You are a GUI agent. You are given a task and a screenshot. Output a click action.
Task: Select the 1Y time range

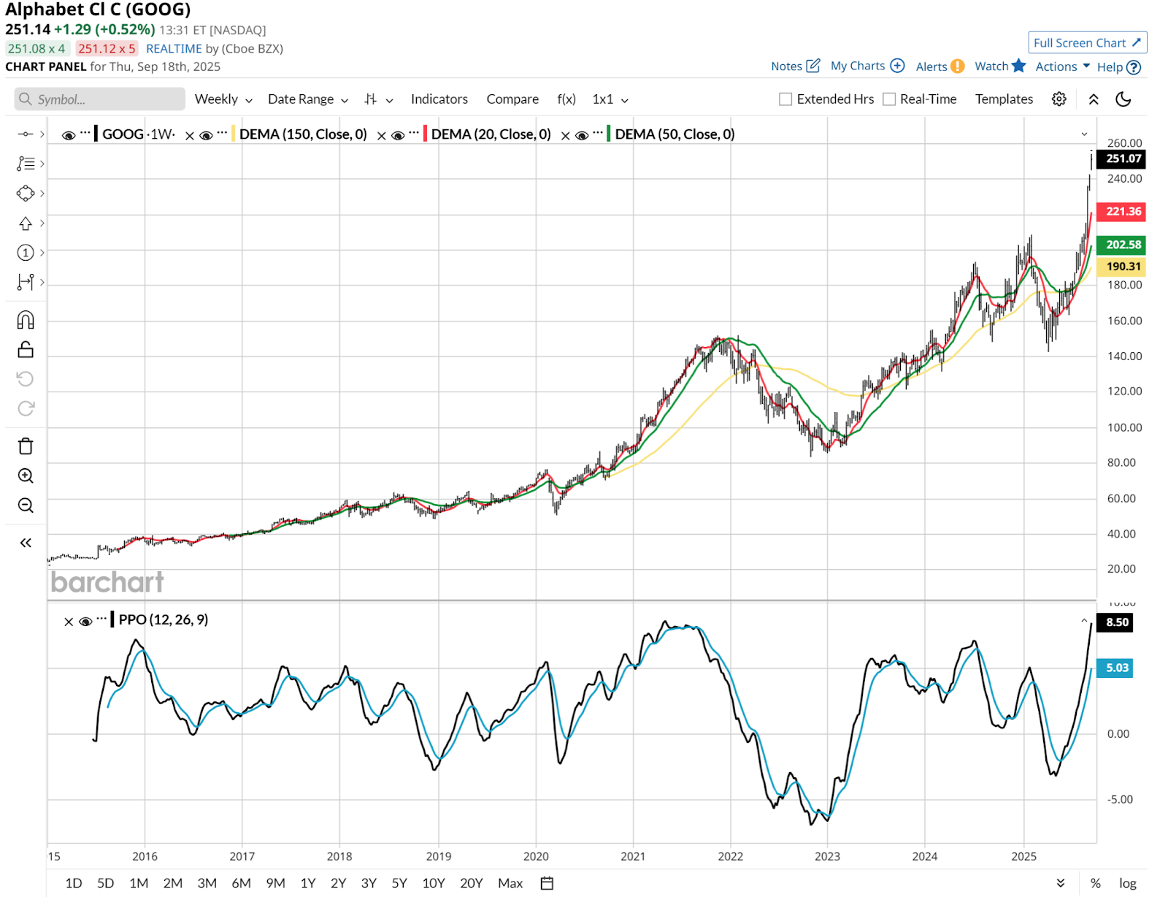(x=308, y=883)
